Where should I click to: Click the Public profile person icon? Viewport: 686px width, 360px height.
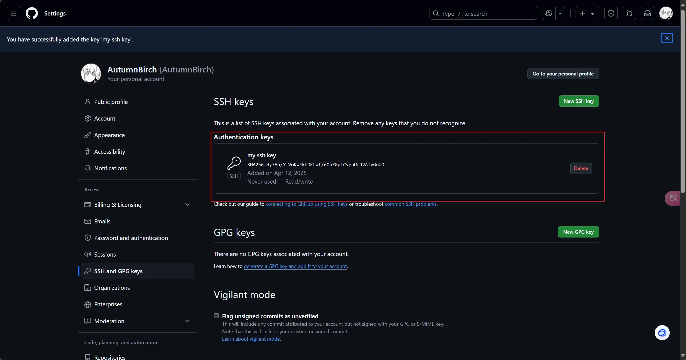[x=88, y=102]
